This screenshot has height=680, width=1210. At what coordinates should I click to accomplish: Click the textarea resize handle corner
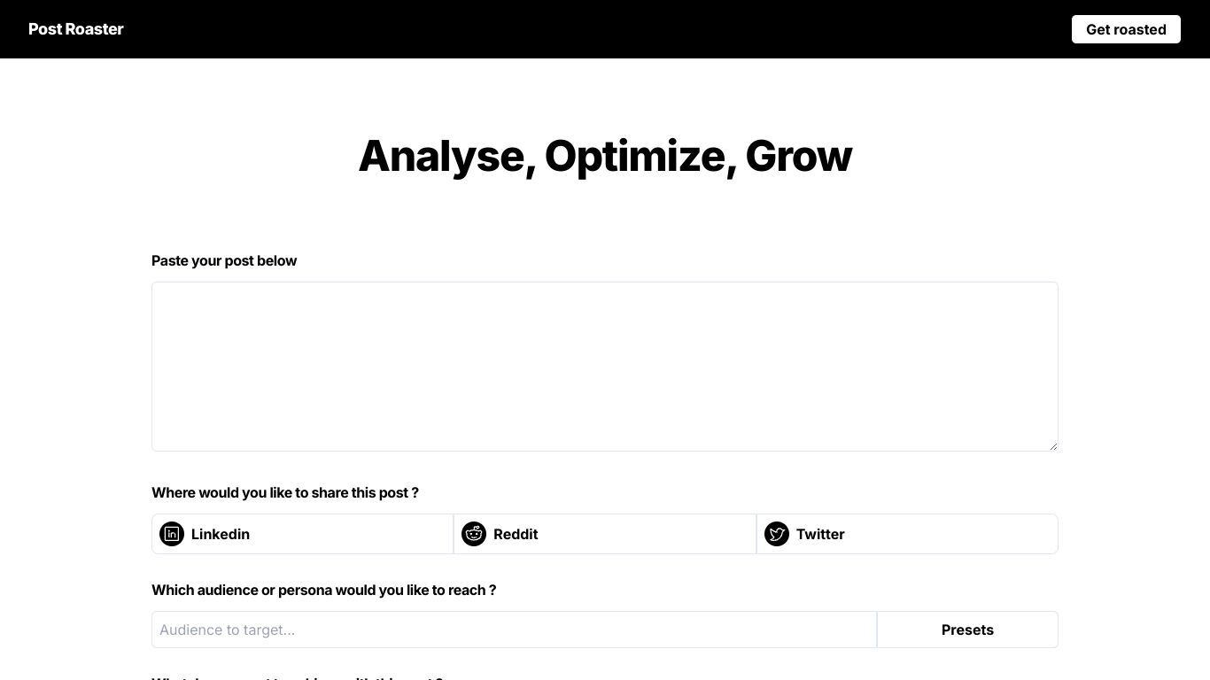coord(1053,446)
